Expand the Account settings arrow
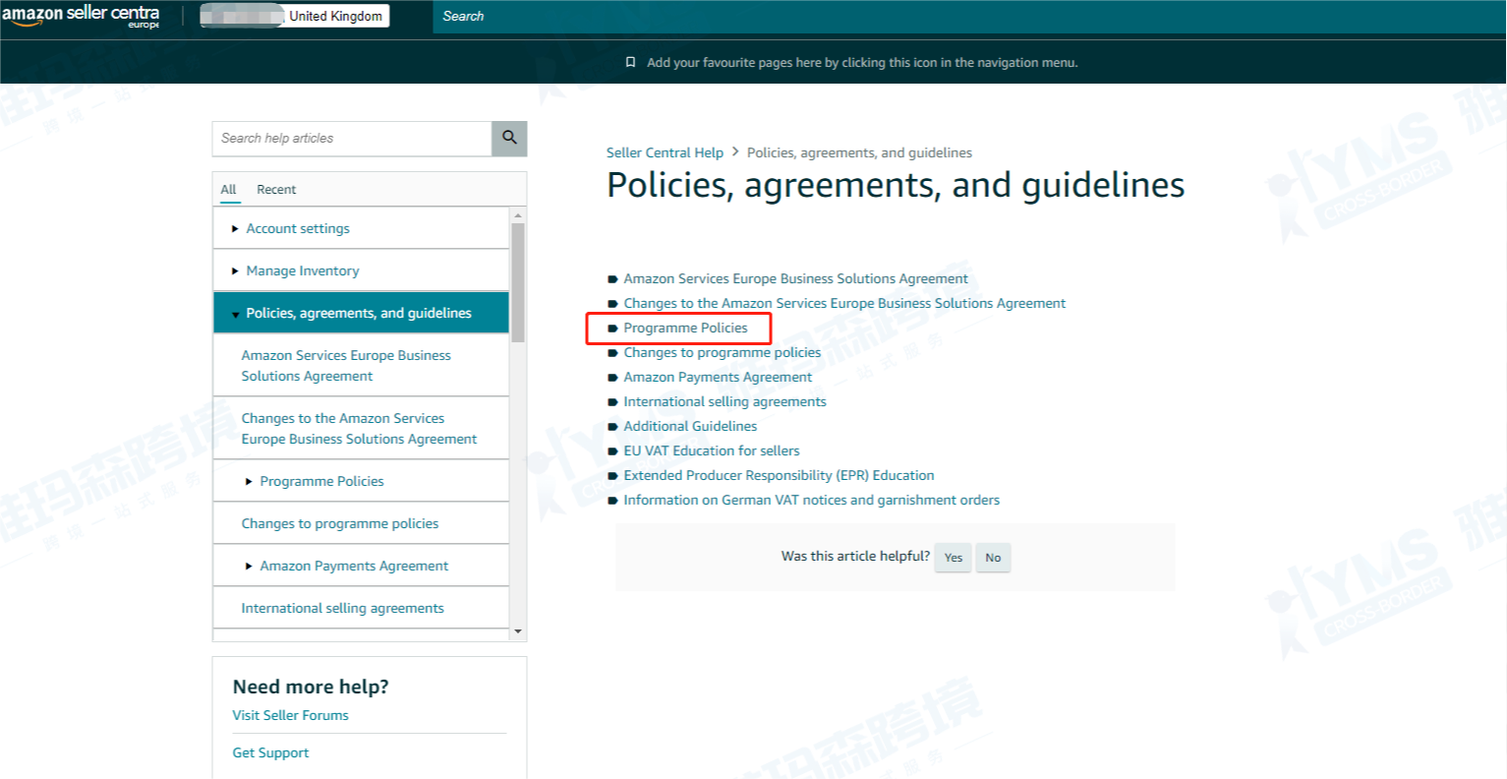Image resolution: width=1507 pixels, height=779 pixels. coord(235,228)
